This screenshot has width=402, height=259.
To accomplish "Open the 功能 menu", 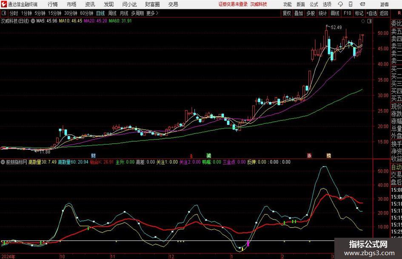I will coord(288,4).
